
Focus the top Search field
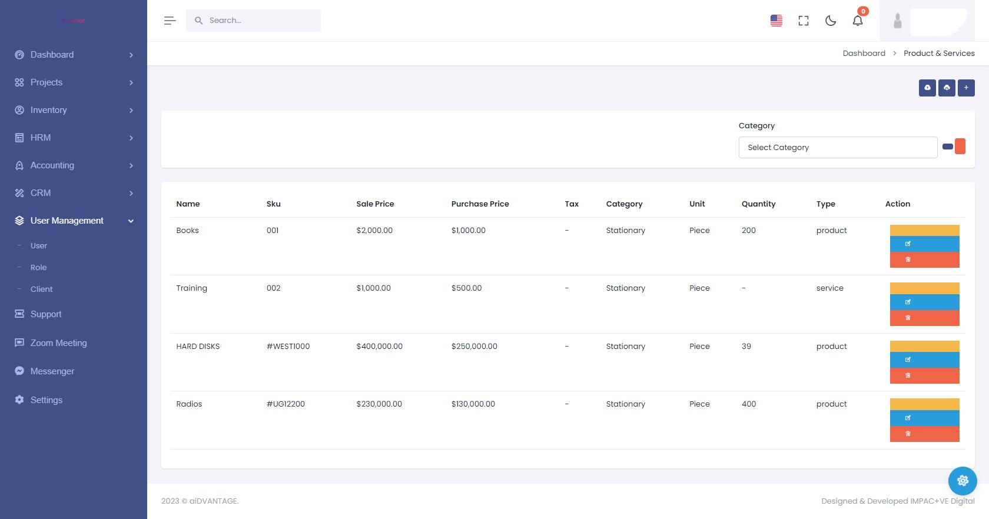[x=259, y=21]
